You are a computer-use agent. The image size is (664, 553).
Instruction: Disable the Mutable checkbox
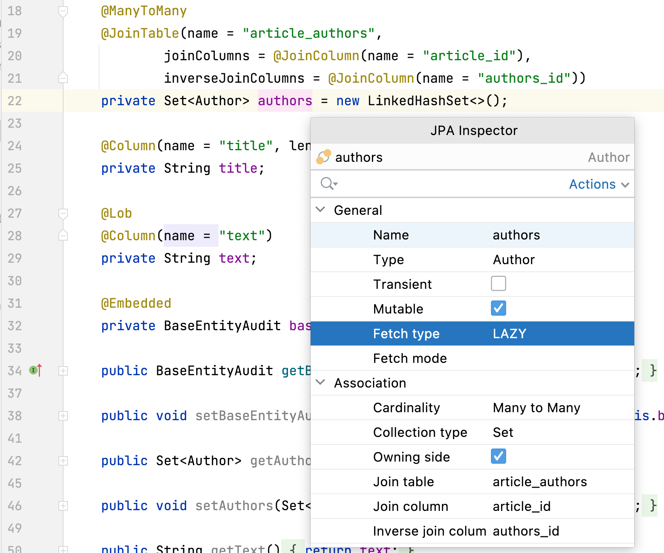(498, 308)
